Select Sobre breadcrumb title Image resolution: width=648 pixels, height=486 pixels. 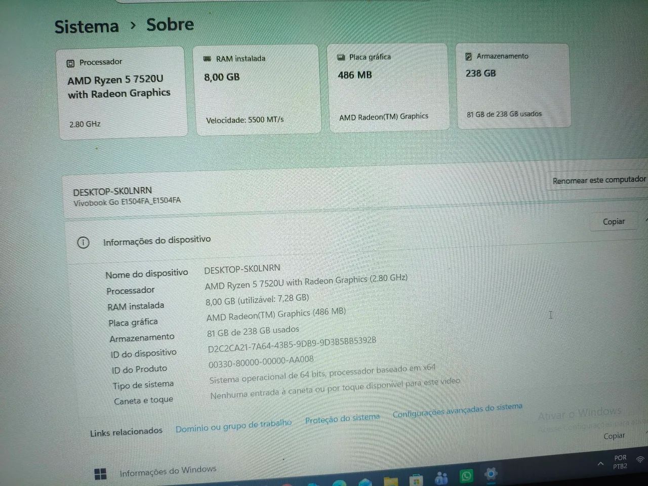click(170, 24)
